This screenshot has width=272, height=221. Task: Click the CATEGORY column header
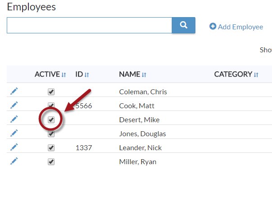pyautogui.click(x=233, y=74)
